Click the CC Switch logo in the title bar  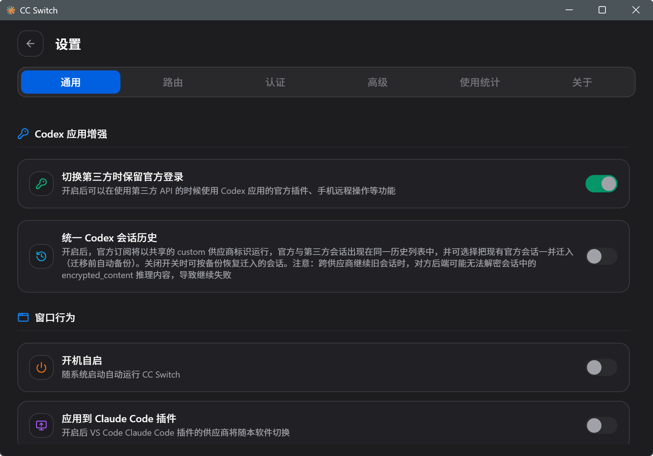11,10
